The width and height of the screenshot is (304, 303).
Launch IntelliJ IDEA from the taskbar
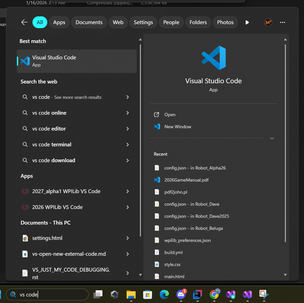tap(198, 294)
